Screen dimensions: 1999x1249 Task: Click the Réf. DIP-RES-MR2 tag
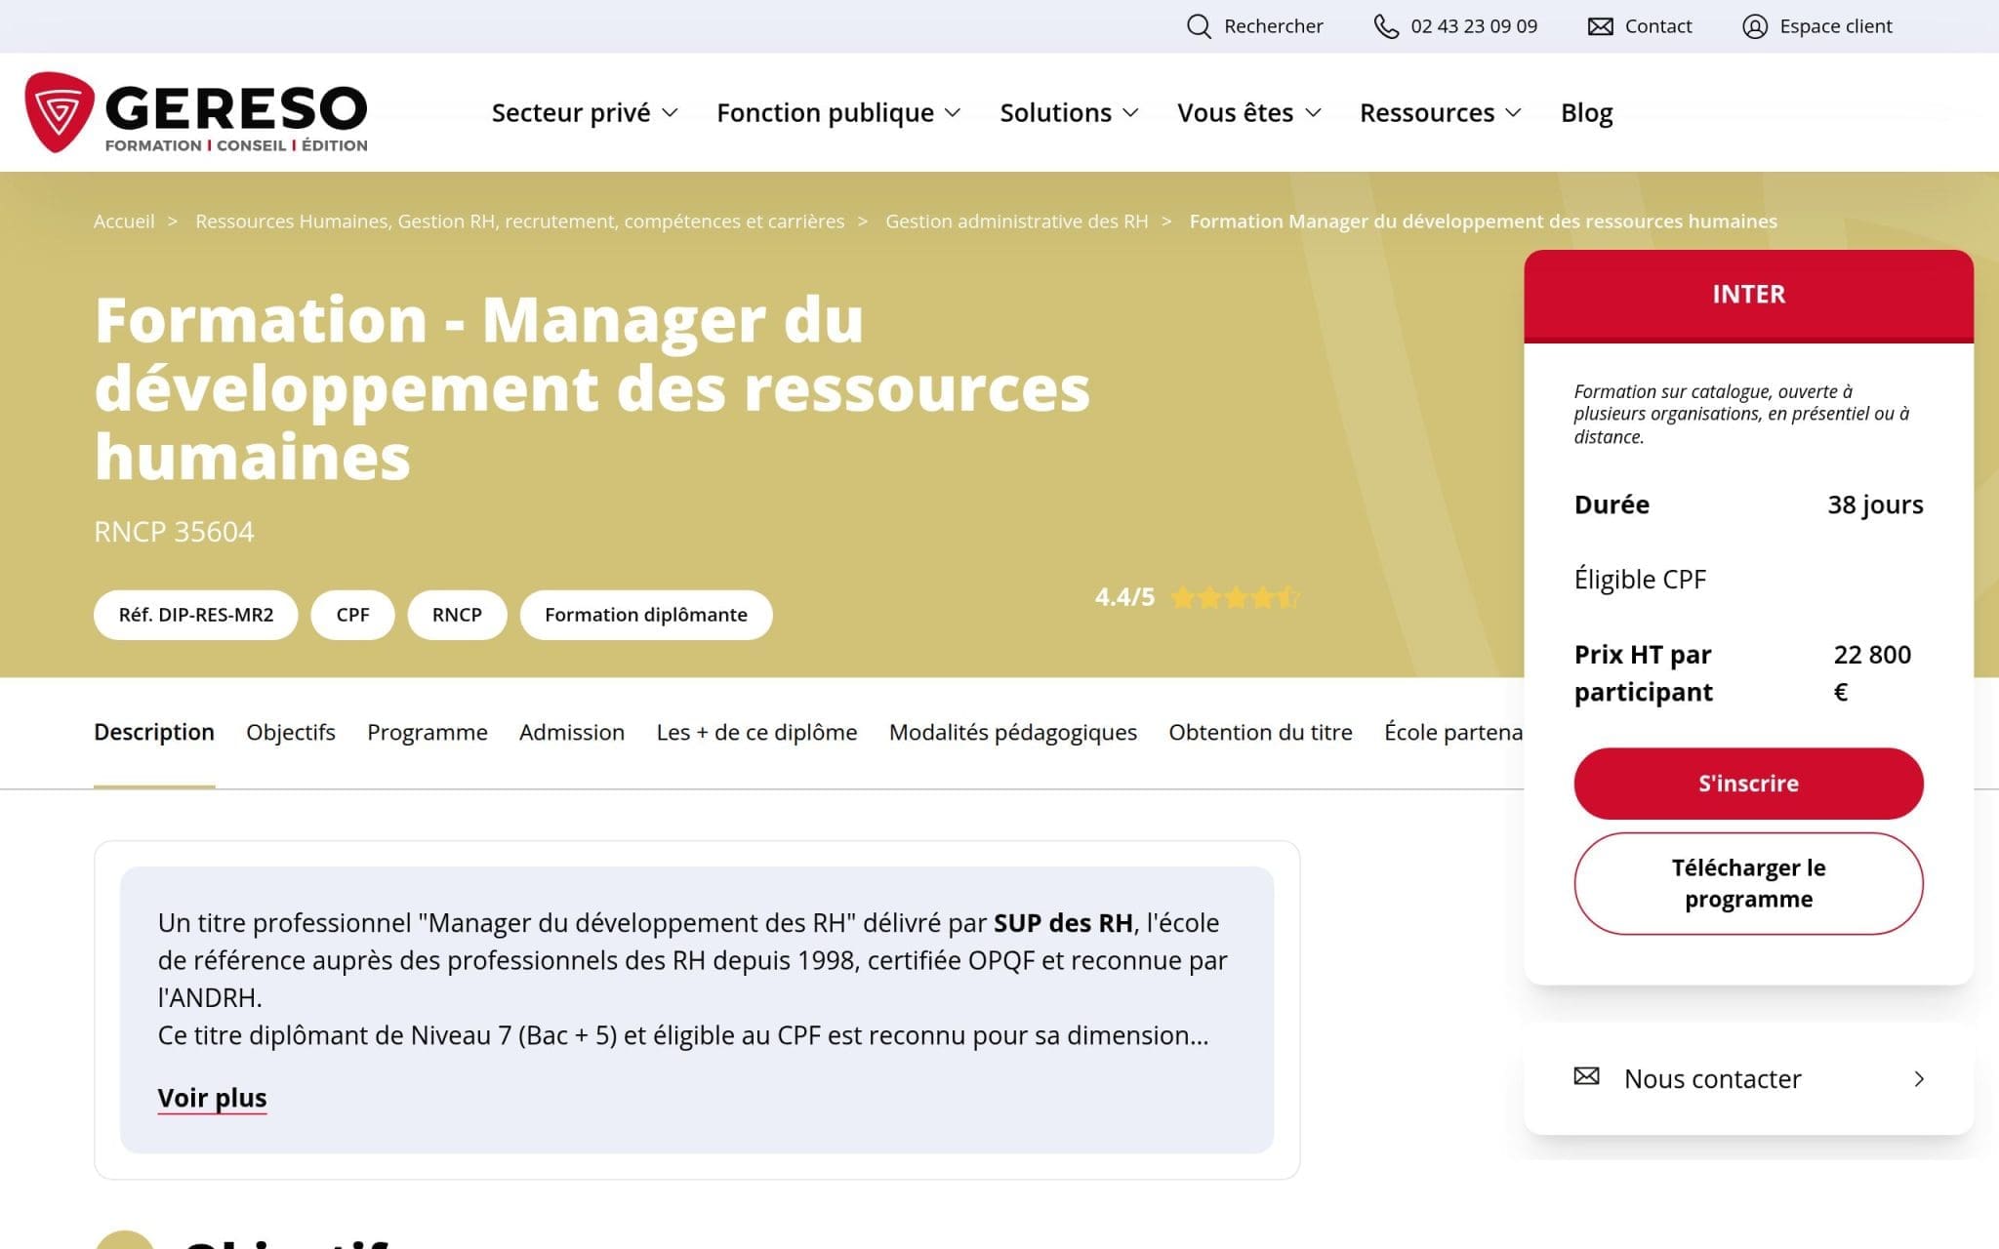tap(196, 615)
